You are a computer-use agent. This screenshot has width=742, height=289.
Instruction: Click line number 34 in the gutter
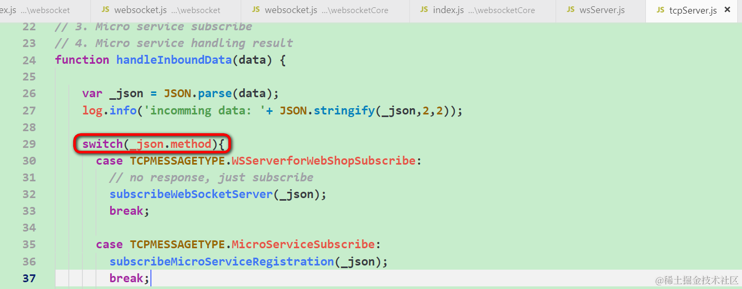[29, 227]
